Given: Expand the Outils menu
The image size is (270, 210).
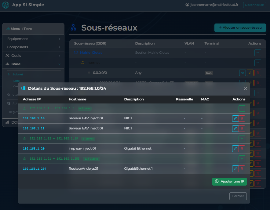Looking at the screenshot, I should click(33, 56).
